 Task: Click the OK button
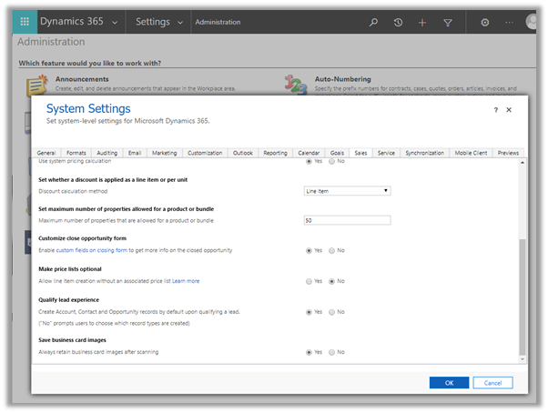click(x=449, y=383)
